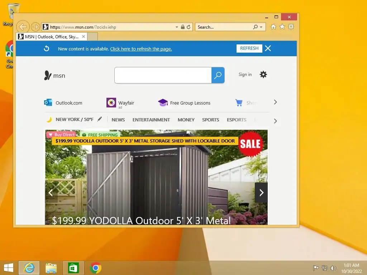Image resolution: width=367 pixels, height=275 pixels.
Task: Click the $199.99 YODOLLA yellow banner headline
Action: tap(145, 141)
